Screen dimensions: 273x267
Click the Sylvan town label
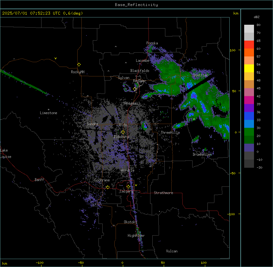point(124,78)
